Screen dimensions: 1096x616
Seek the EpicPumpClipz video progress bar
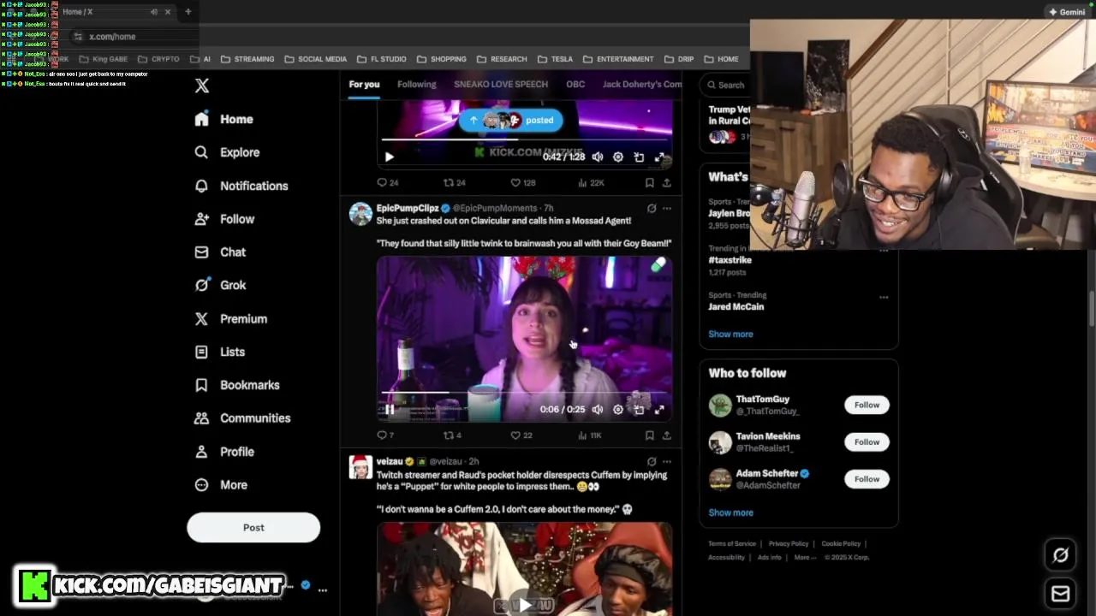(524, 393)
